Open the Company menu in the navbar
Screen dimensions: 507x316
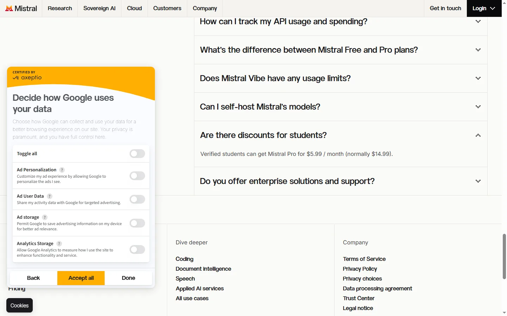click(205, 8)
